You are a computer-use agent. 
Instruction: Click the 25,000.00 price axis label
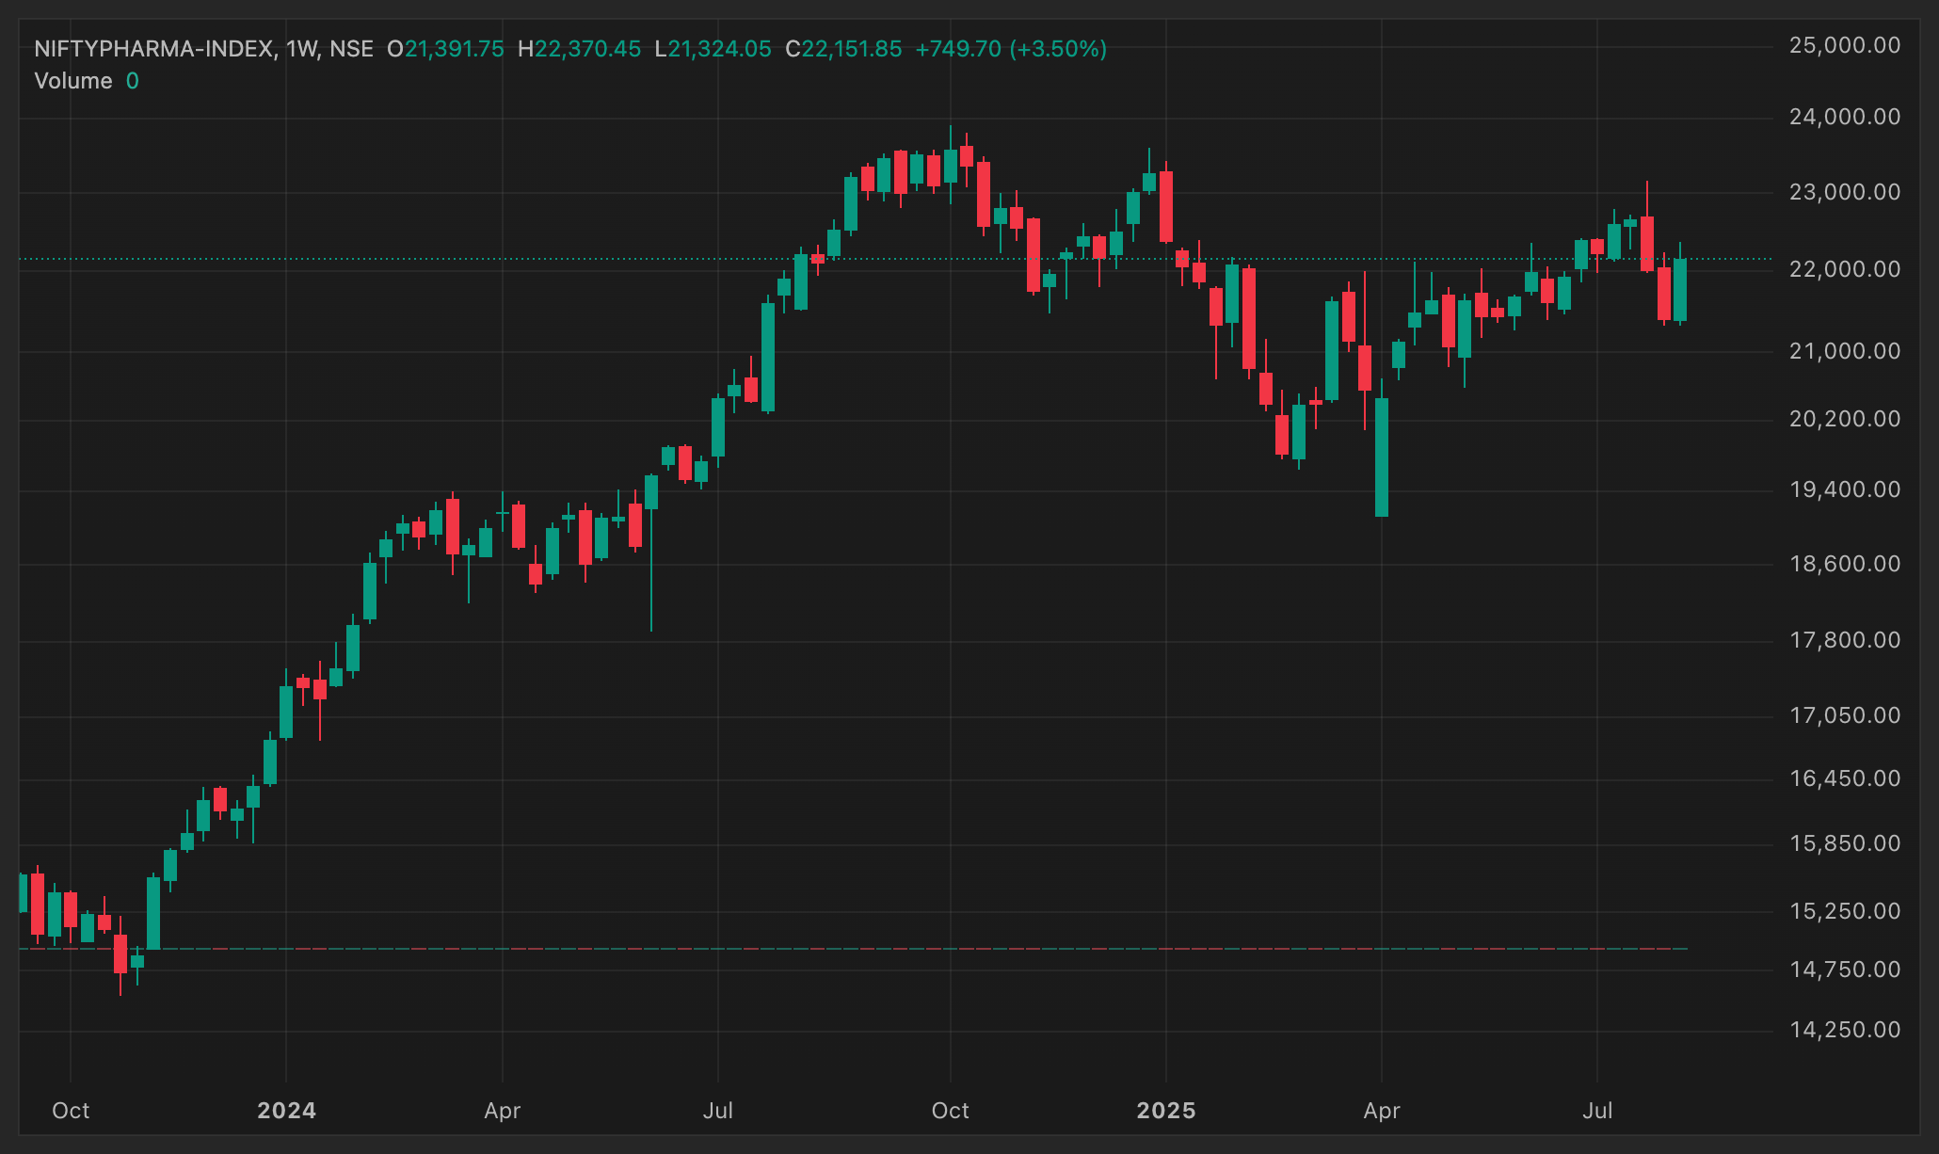[x=1845, y=45]
